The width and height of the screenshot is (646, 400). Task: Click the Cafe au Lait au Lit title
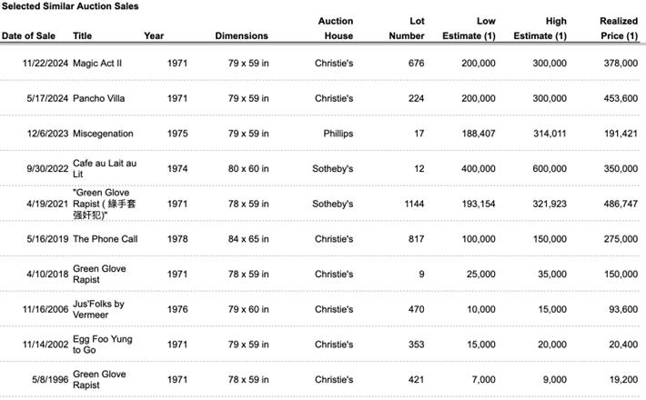tap(105, 169)
